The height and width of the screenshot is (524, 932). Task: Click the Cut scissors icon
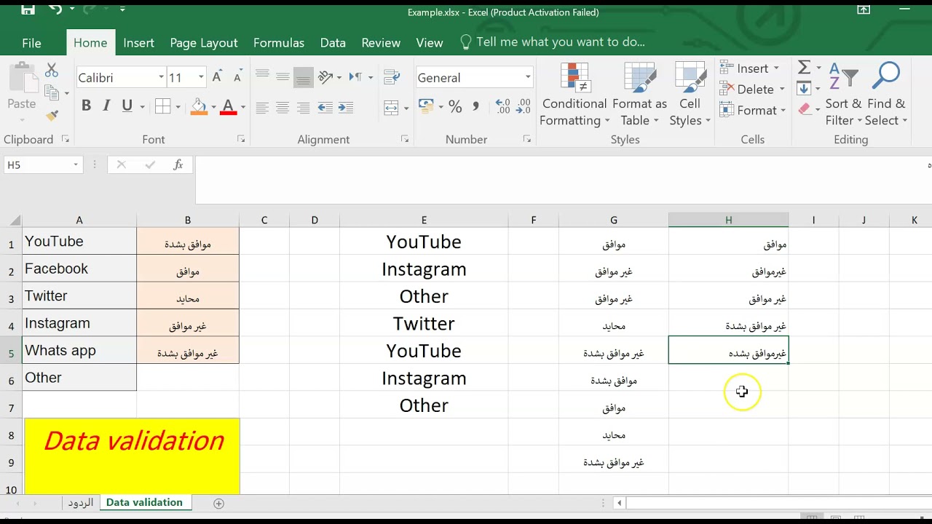[51, 71]
